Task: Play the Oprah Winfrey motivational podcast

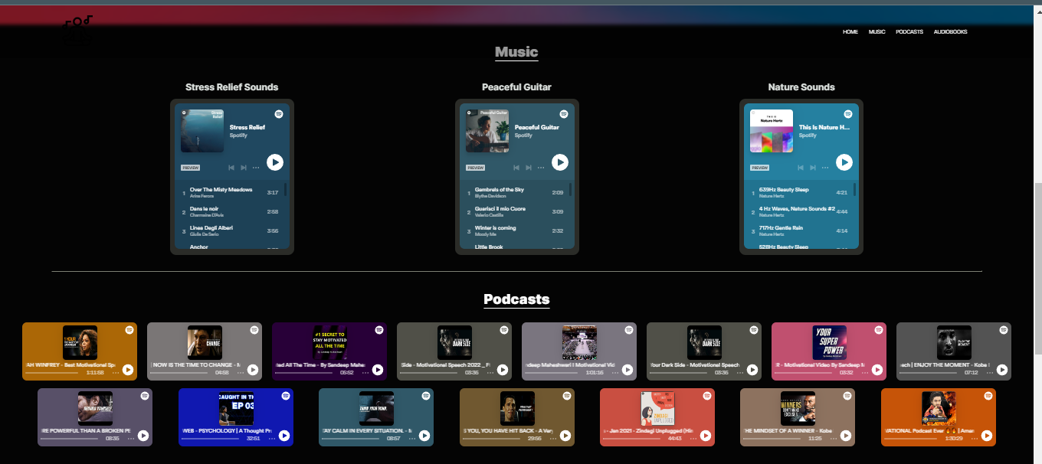Action: pyautogui.click(x=128, y=370)
